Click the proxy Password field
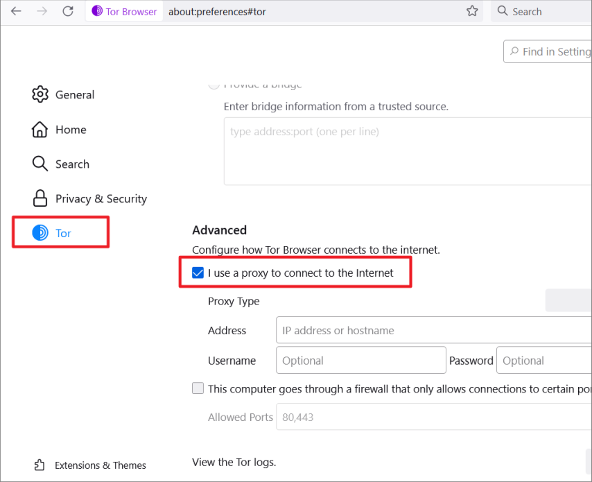This screenshot has width=592, height=482. (544, 361)
